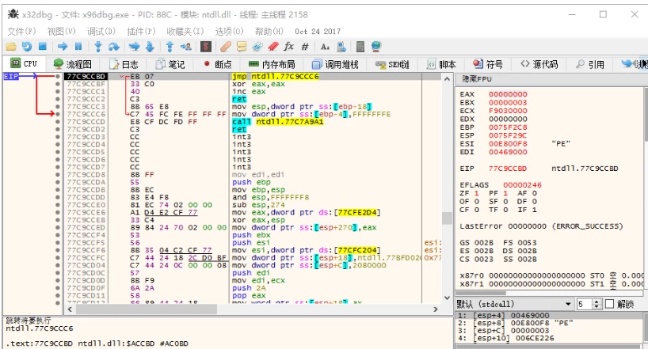Click the fx functions icon
The width and height of the screenshot is (648, 349).
click(289, 47)
